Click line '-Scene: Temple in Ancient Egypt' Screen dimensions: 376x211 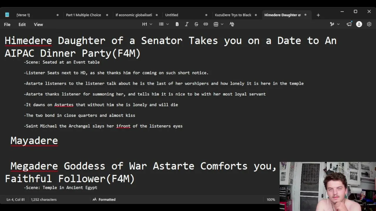tap(61, 188)
